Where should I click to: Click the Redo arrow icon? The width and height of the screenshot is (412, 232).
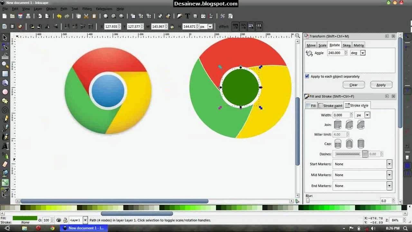pos(67,16)
